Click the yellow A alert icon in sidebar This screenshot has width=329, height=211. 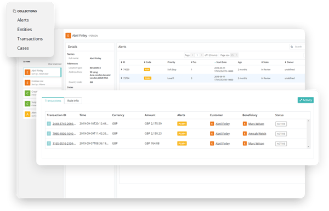pos(27,114)
